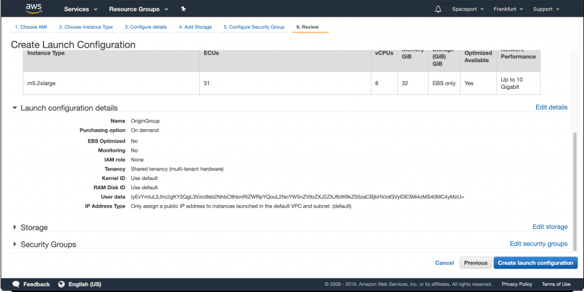
Task: Go to step 1. Choose AMI
Action: [x=31, y=27]
